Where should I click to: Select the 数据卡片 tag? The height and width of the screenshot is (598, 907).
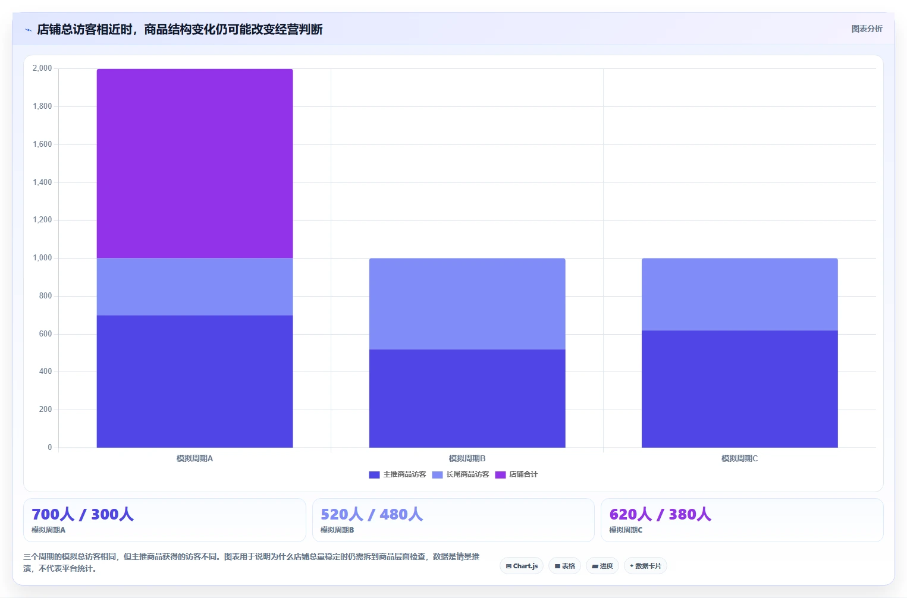click(645, 566)
